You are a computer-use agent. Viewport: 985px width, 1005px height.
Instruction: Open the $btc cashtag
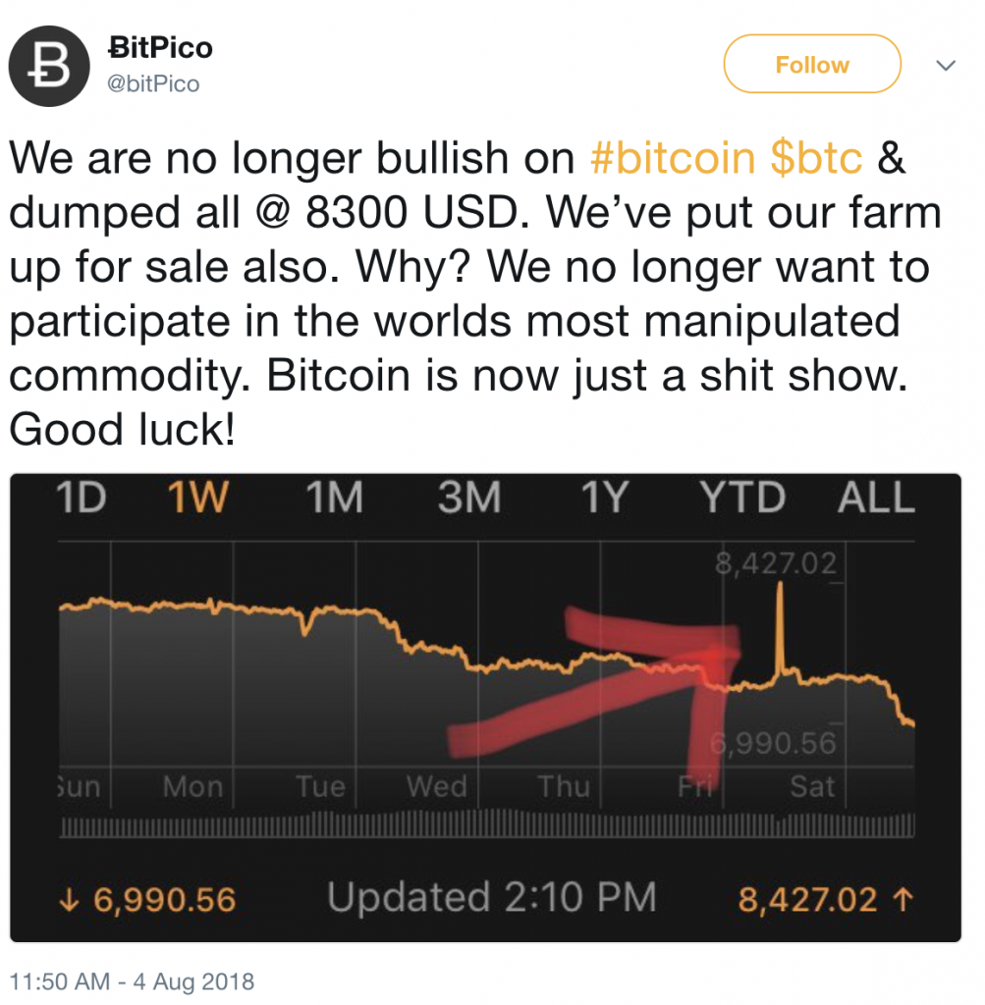817,158
